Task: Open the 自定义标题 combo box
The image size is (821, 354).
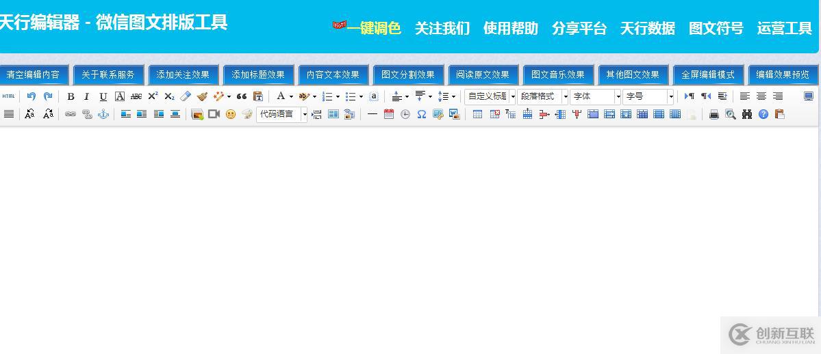Action: tap(490, 97)
